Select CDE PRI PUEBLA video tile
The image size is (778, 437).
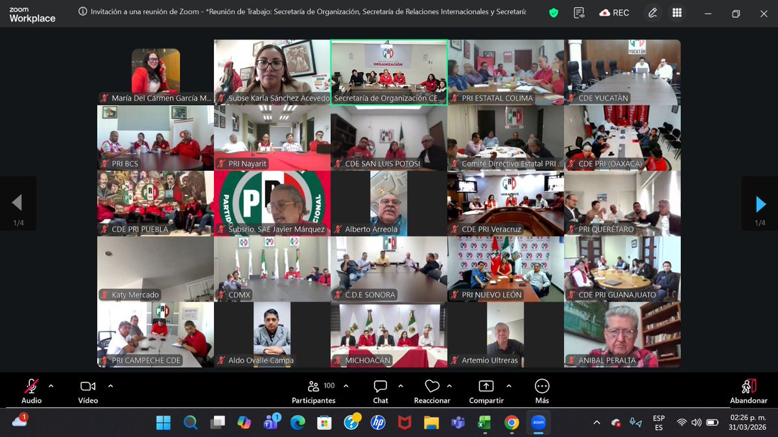156,203
